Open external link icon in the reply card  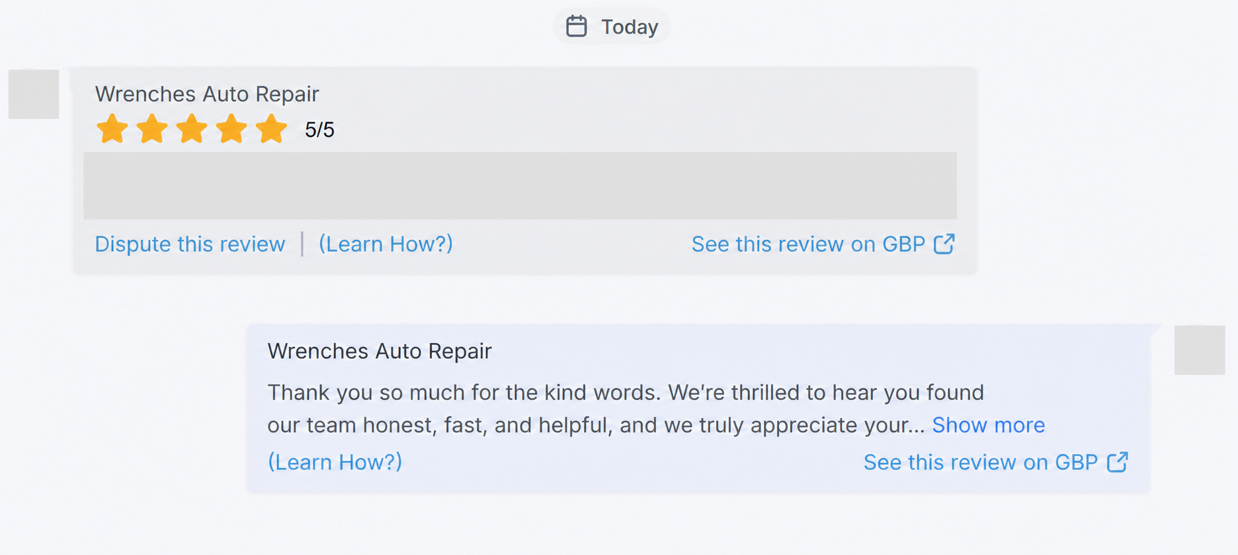click(1117, 462)
